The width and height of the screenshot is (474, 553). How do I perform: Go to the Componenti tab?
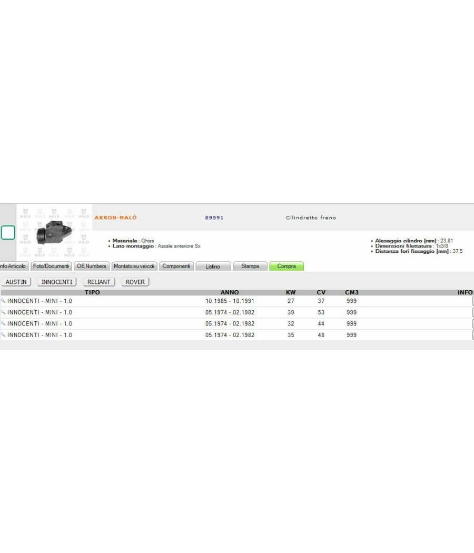176,266
